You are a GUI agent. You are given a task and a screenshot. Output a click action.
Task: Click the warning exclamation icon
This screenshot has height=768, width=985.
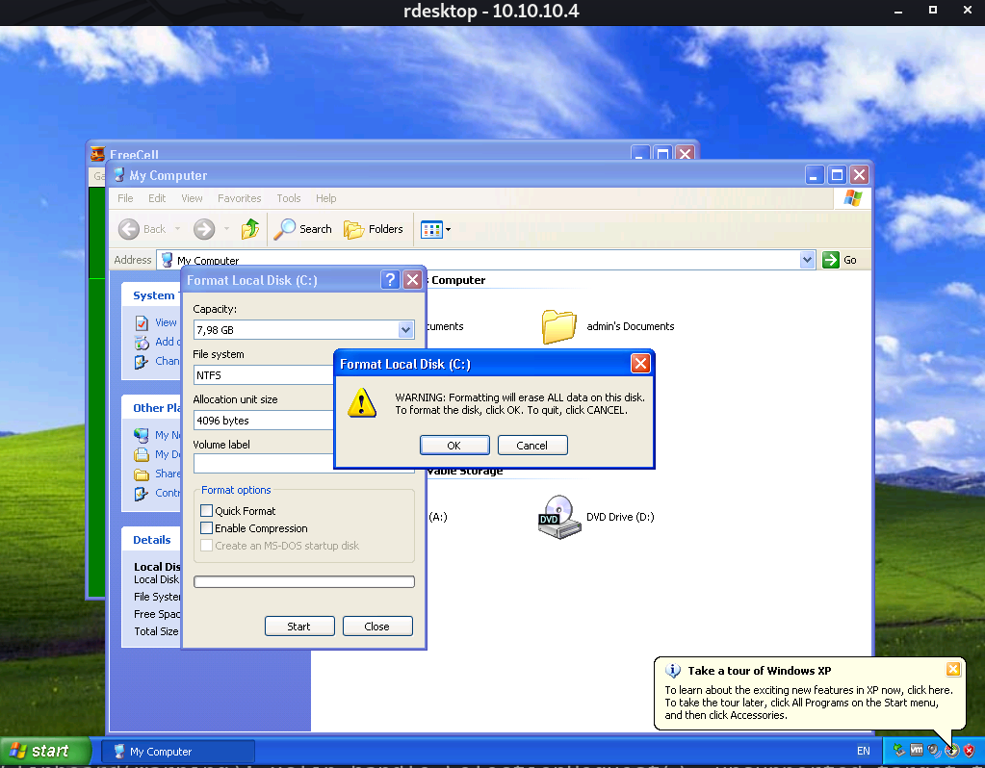tap(362, 403)
